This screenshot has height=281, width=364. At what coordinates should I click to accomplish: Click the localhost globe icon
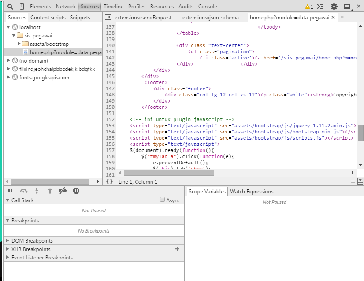click(15, 27)
